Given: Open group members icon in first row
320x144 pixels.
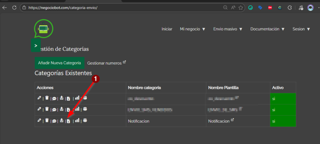Looking at the screenshot, I should tap(85, 98).
